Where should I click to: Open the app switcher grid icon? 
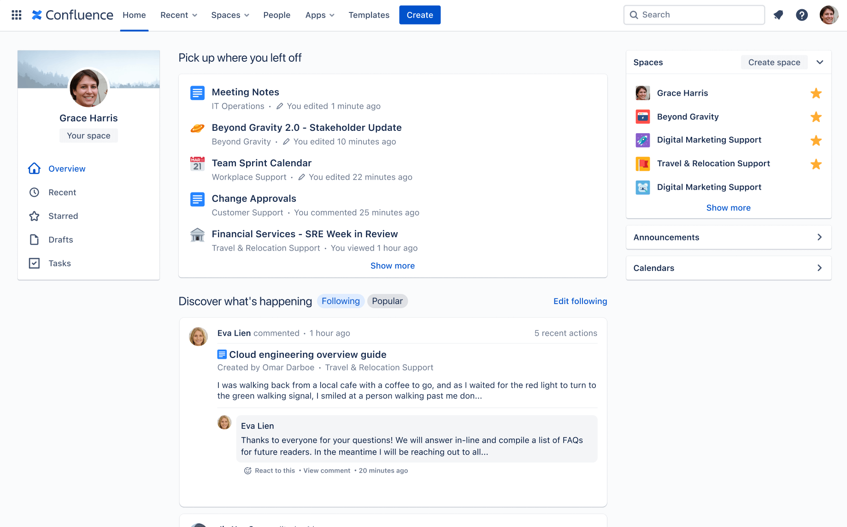16,15
